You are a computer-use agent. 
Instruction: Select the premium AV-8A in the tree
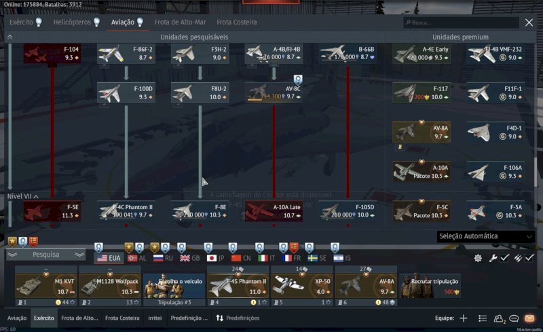pyautogui.click(x=422, y=132)
